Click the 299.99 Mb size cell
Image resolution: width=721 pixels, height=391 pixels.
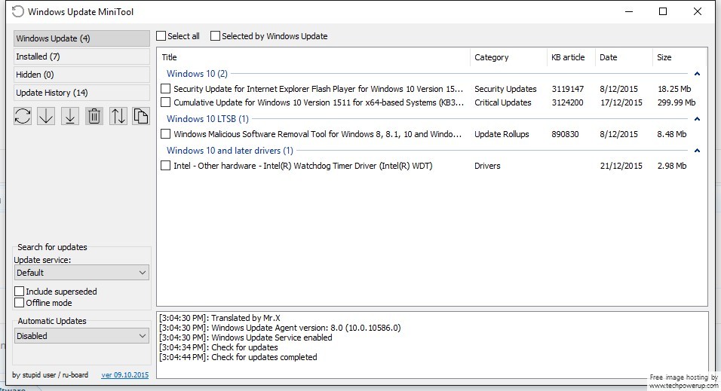(x=677, y=102)
